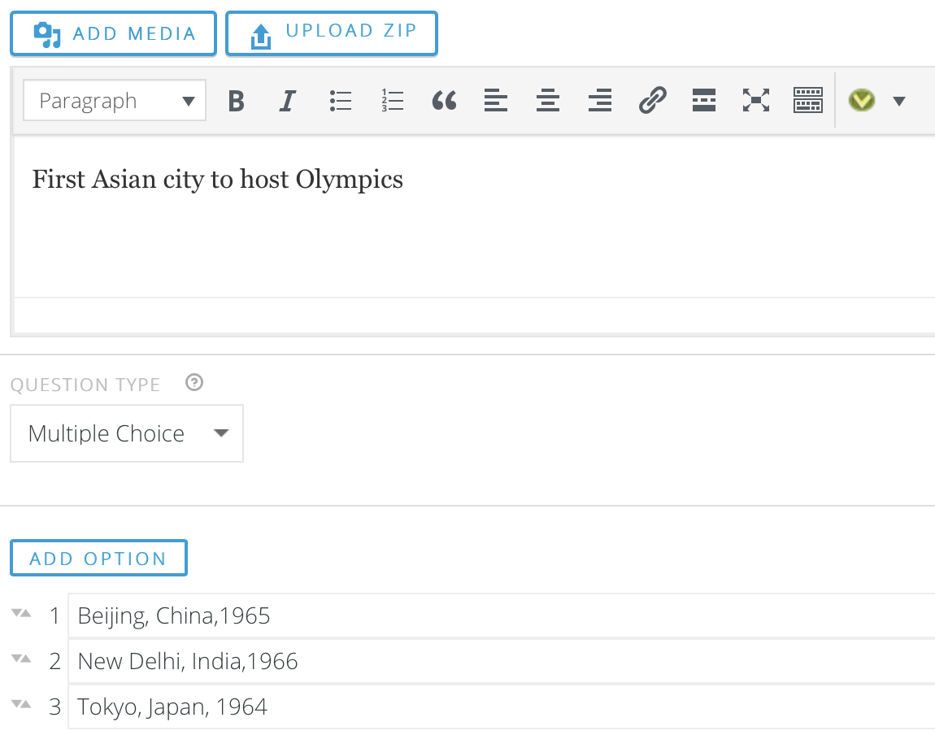935x735 pixels.
Task: Open the Paragraph style dropdown
Action: (114, 100)
